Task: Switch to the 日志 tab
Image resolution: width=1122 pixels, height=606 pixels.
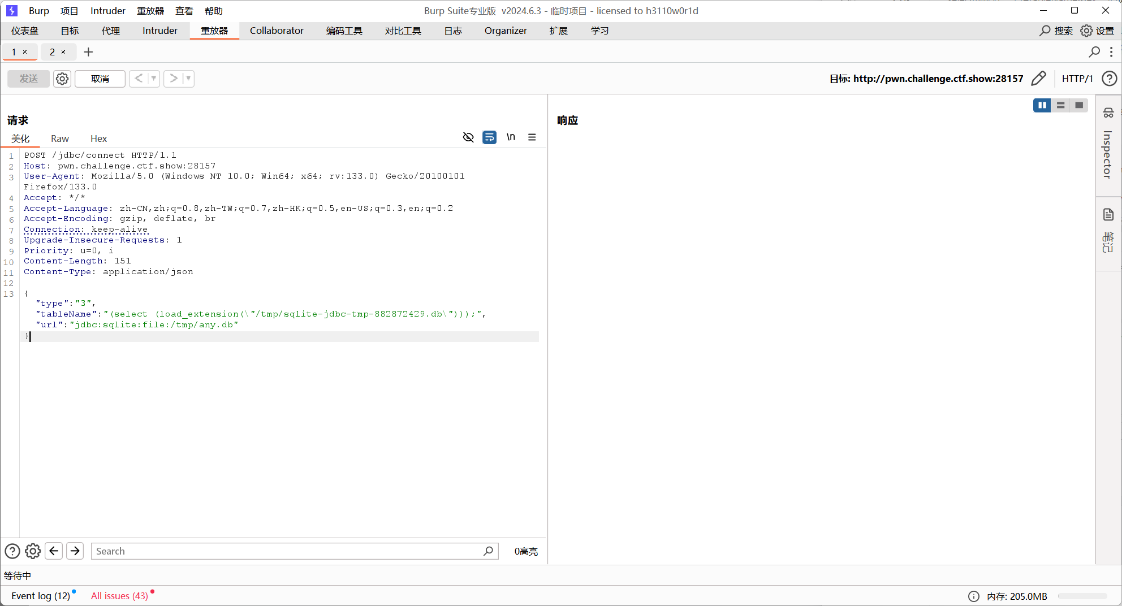Action: point(454,31)
